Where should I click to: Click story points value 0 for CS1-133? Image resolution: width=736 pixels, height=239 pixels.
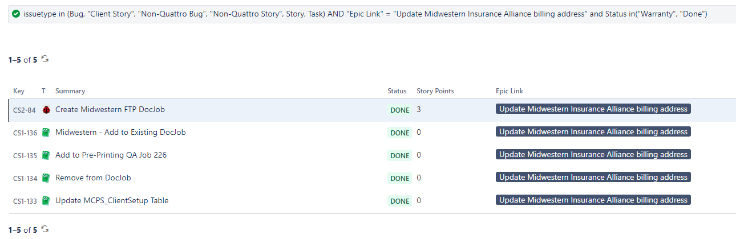coord(419,200)
